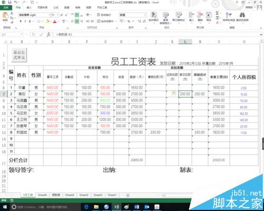The image size is (264, 211).
Task: Click the Delete cells icon
Action: pos(200,15)
